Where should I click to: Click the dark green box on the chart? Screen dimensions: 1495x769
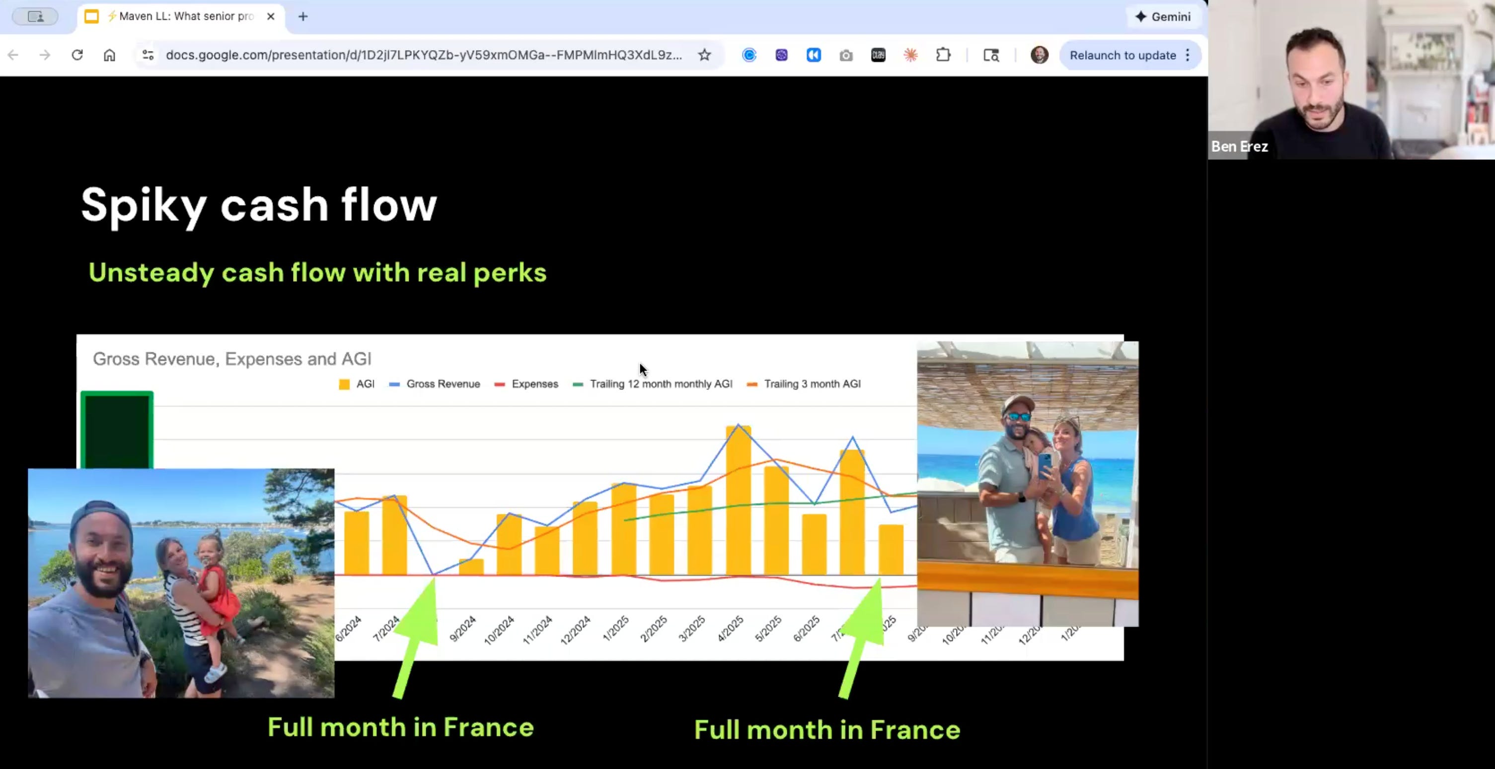[117, 430]
